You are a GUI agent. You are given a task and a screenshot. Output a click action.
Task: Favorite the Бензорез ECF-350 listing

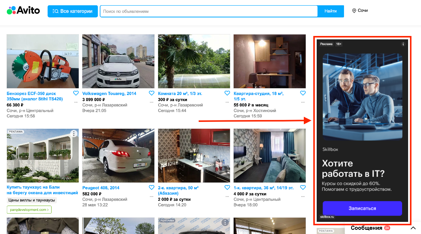[75, 93]
